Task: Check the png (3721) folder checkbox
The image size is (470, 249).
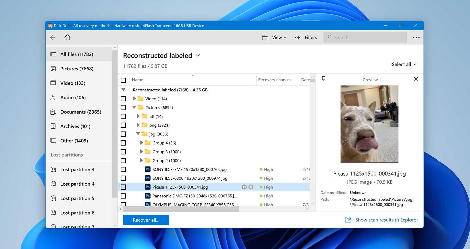Action: [124, 125]
